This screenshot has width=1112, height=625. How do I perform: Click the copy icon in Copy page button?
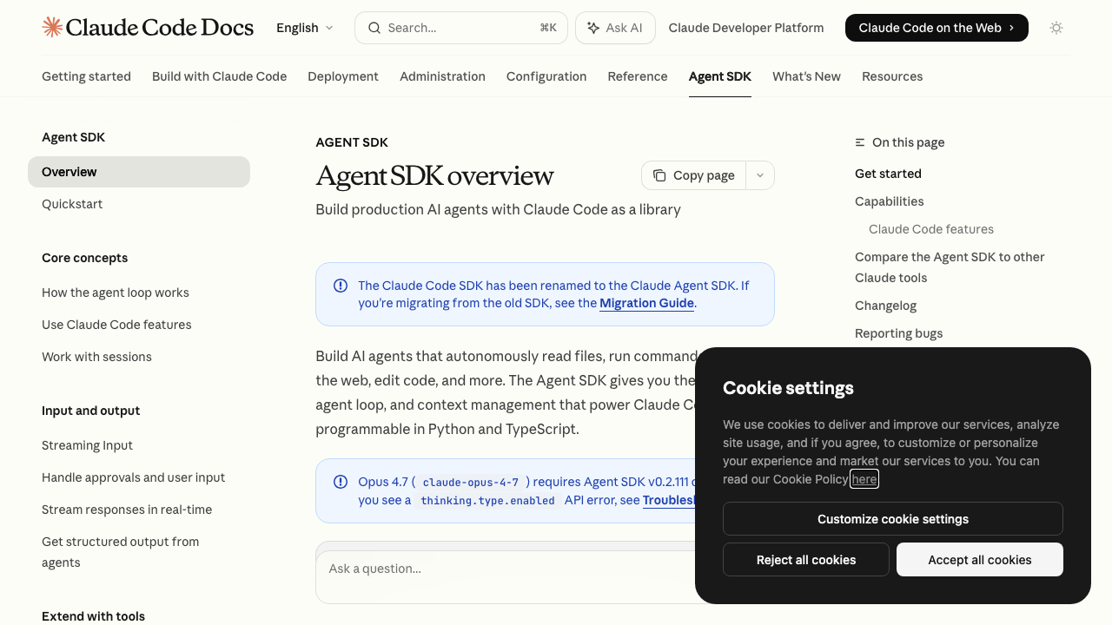[660, 174]
